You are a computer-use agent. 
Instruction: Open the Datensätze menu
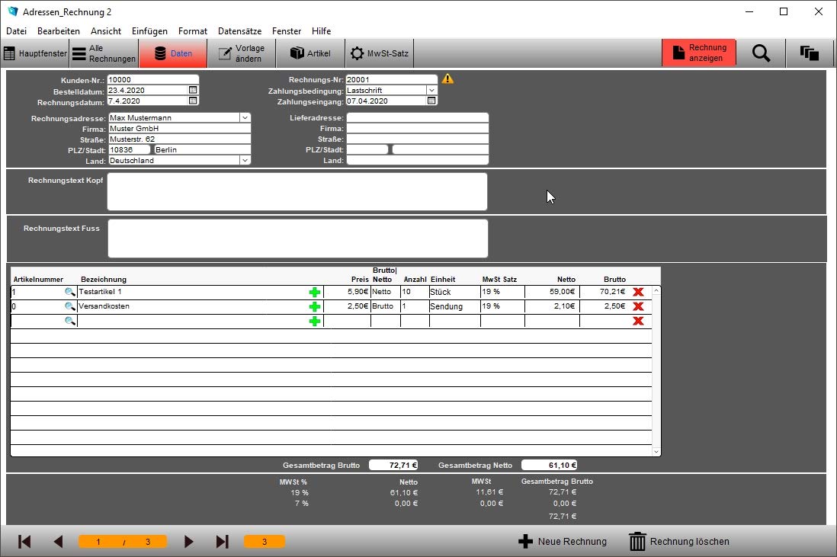(x=239, y=31)
